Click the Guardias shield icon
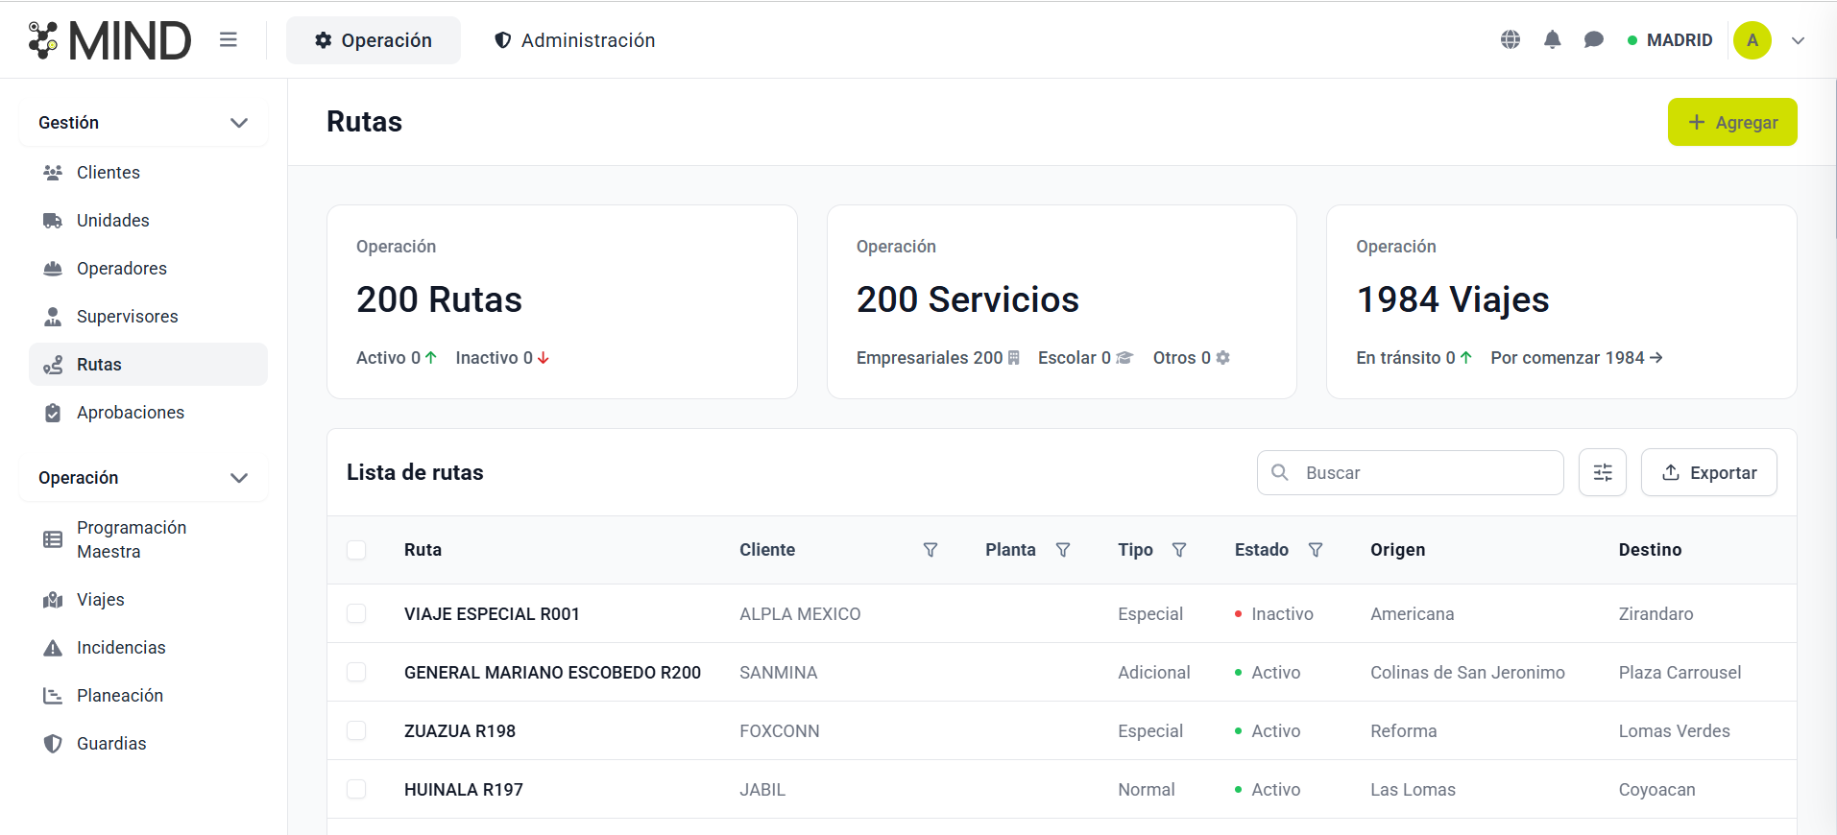 (53, 744)
